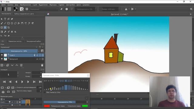The image size is (194, 109).
Task: Click green next frames color swatch
Action: coord(85,106)
